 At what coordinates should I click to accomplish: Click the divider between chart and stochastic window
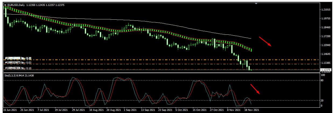(x=162, y=73)
